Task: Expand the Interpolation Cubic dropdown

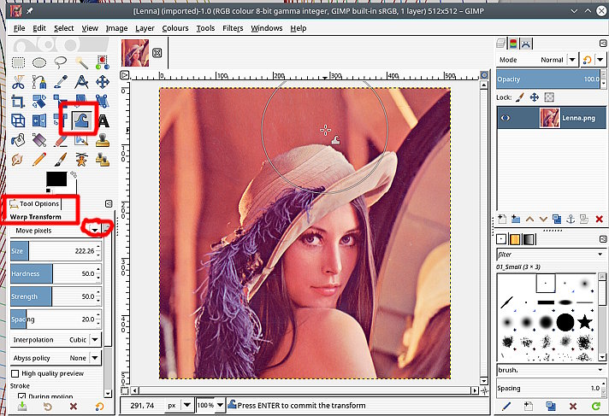Action: [95, 339]
